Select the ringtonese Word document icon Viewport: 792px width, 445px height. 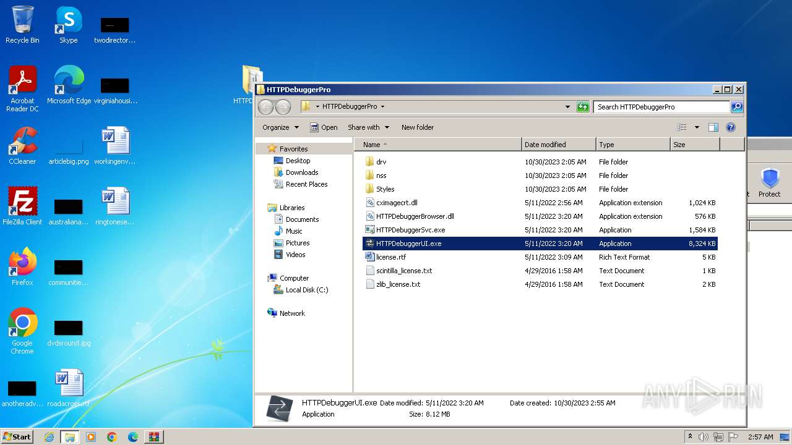pyautogui.click(x=115, y=206)
